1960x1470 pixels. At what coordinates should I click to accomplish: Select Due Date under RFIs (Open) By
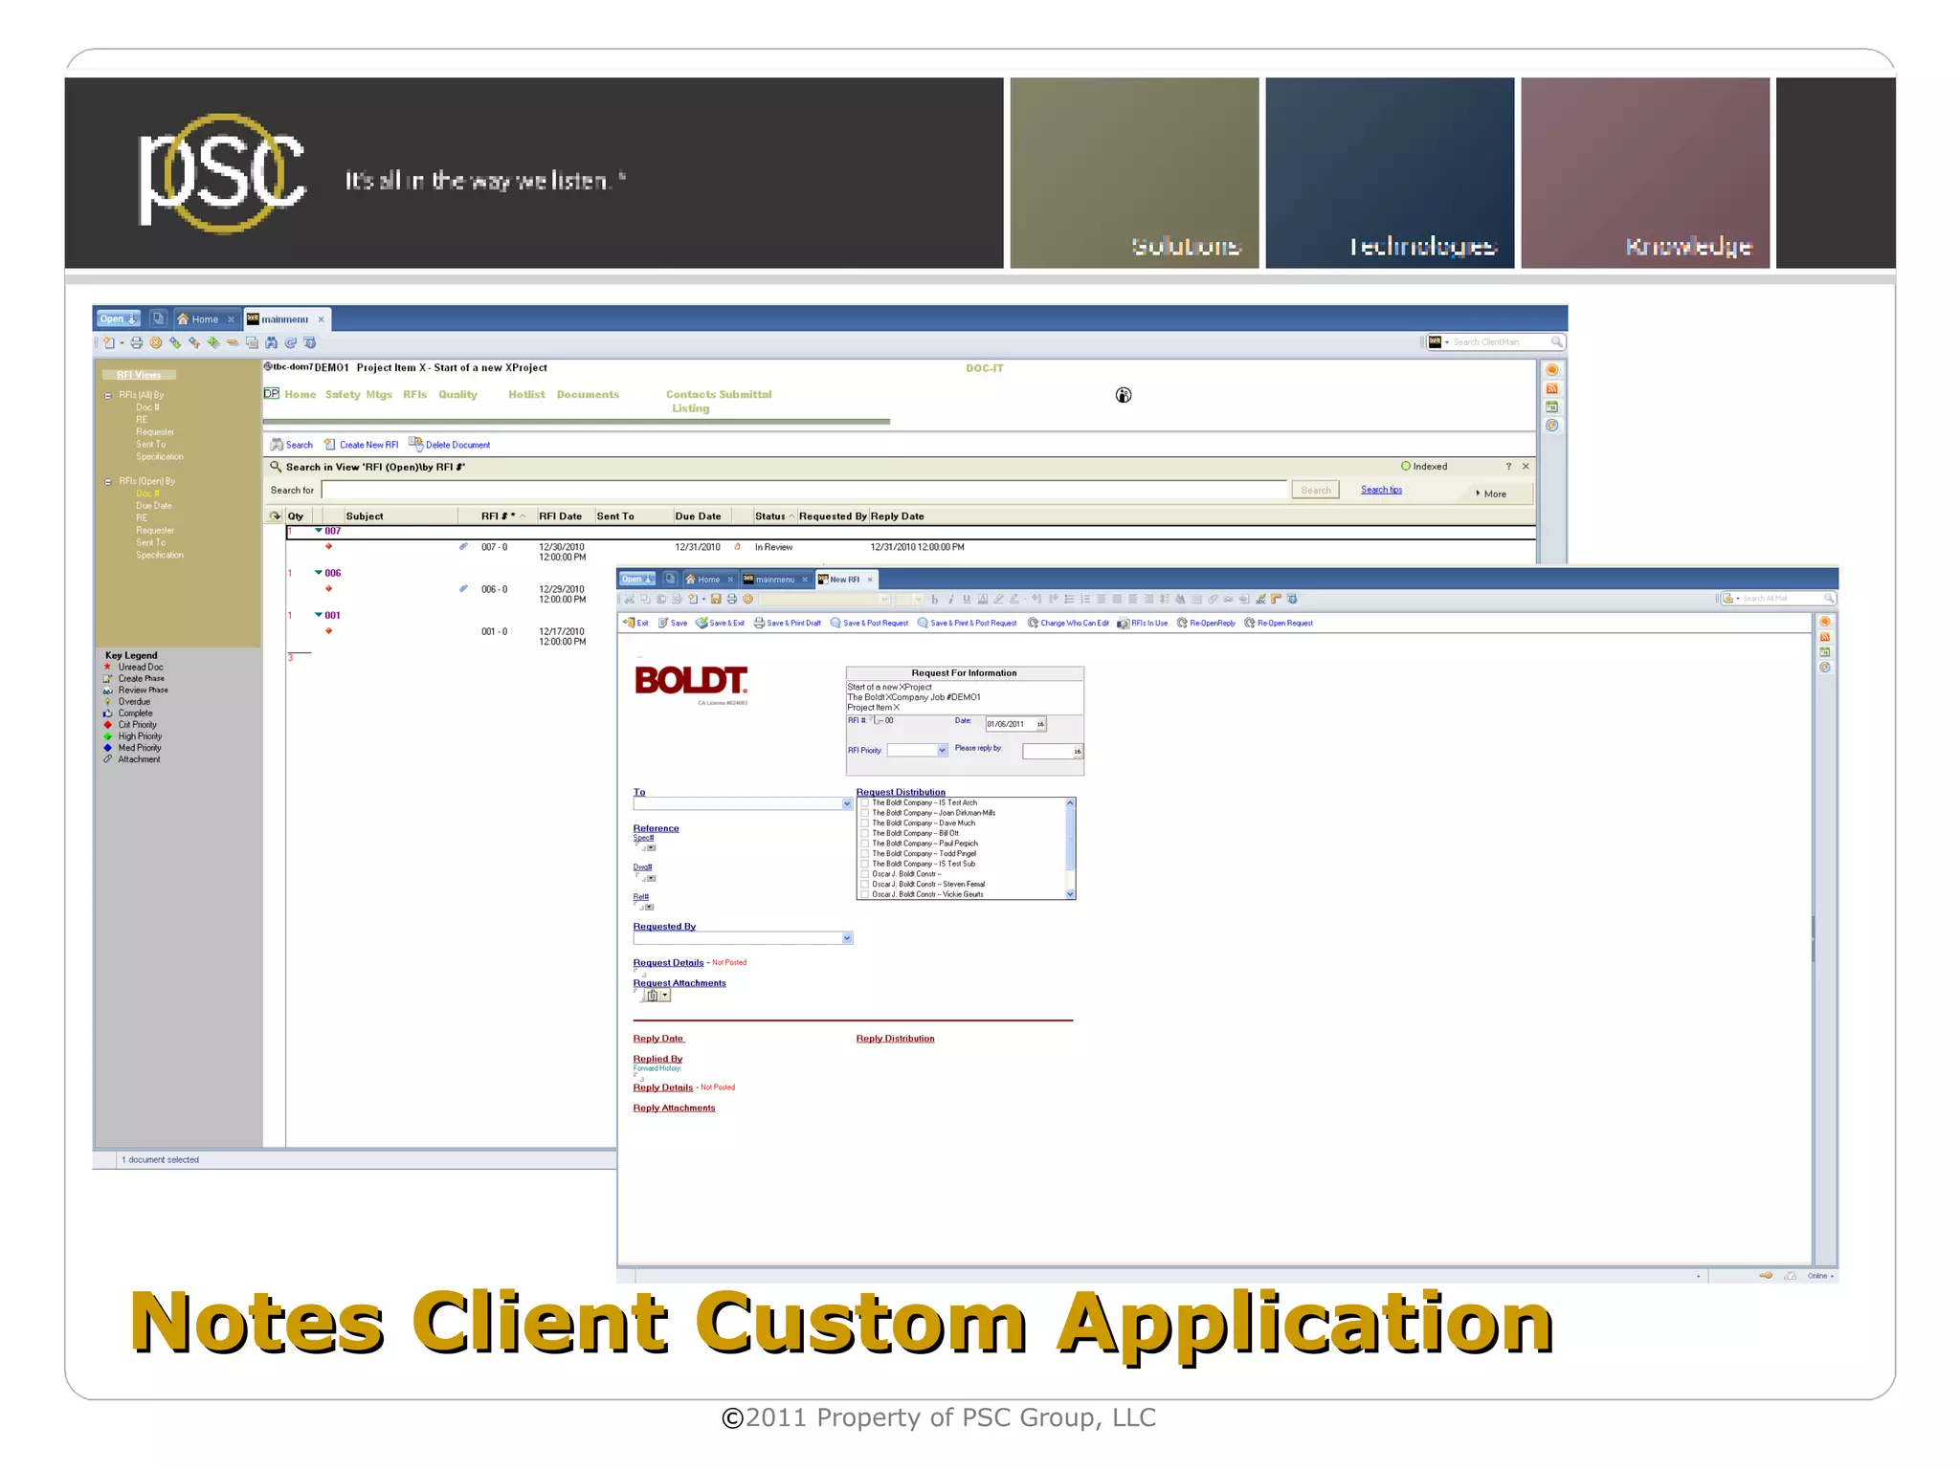coord(154,506)
